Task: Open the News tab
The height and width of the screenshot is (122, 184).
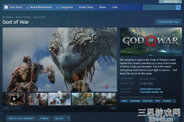Action: tap(102, 7)
